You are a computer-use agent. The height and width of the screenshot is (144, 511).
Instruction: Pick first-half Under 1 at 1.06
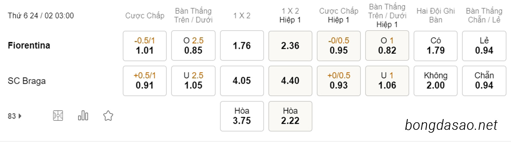coord(387,81)
